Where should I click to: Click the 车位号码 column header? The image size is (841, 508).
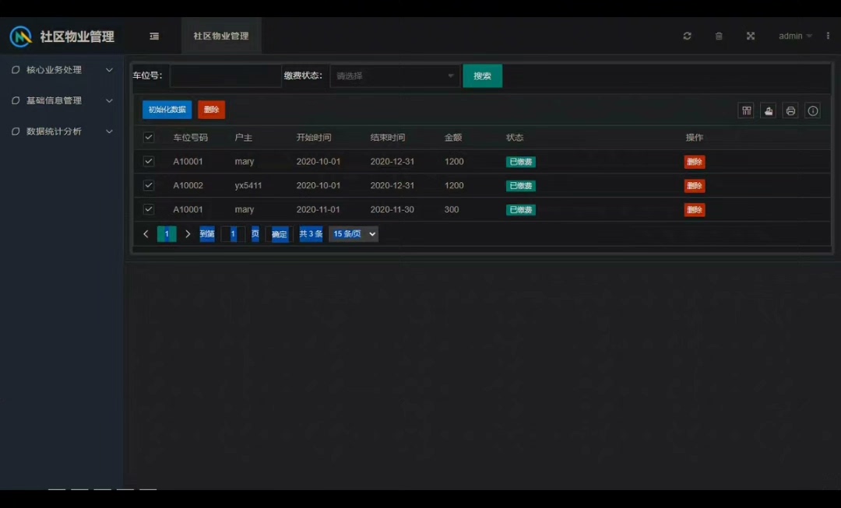[191, 138]
